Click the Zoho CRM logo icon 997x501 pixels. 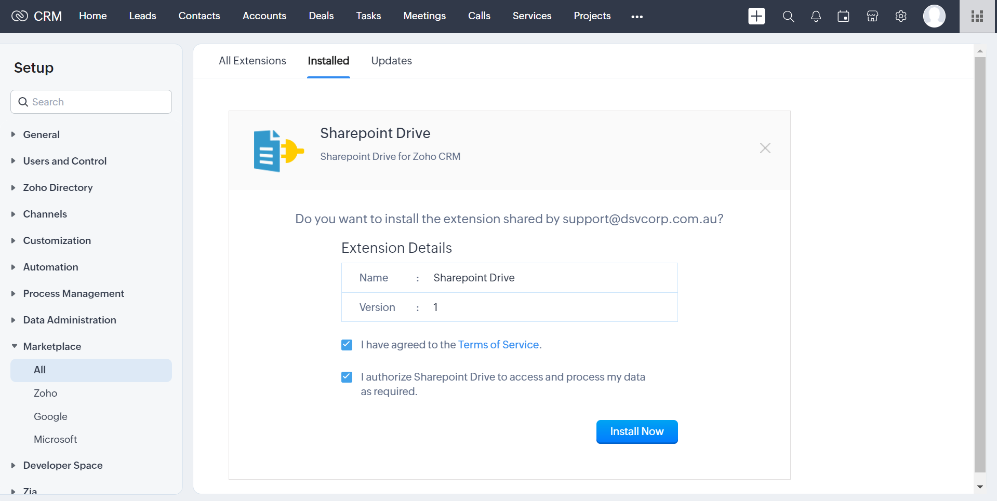coord(19,16)
